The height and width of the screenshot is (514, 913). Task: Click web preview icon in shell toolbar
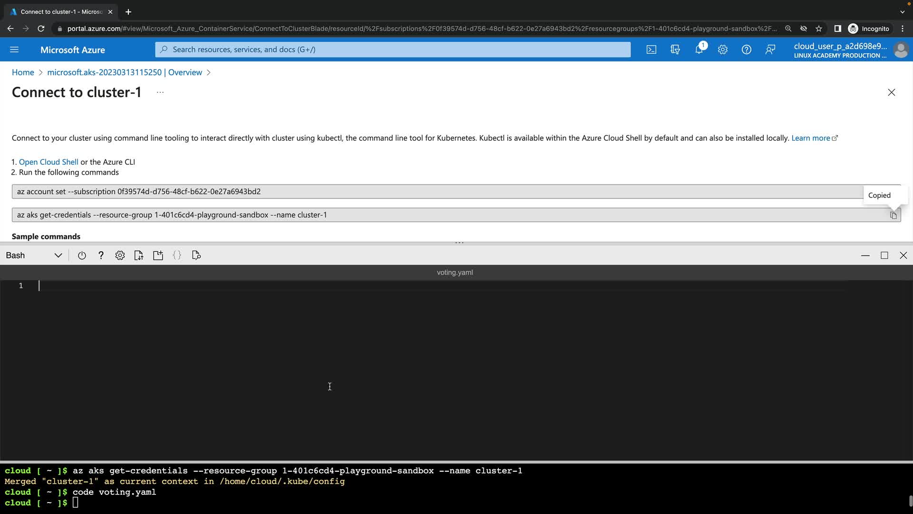(x=196, y=256)
